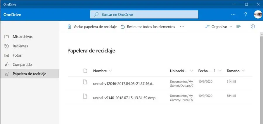Select Papelera de reciclaje sidebar item
This screenshot has width=263, height=124.
click(30, 74)
